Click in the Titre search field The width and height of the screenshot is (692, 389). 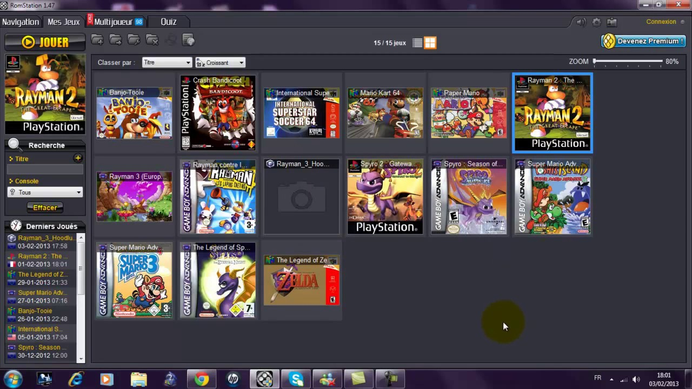pyautogui.click(x=45, y=169)
